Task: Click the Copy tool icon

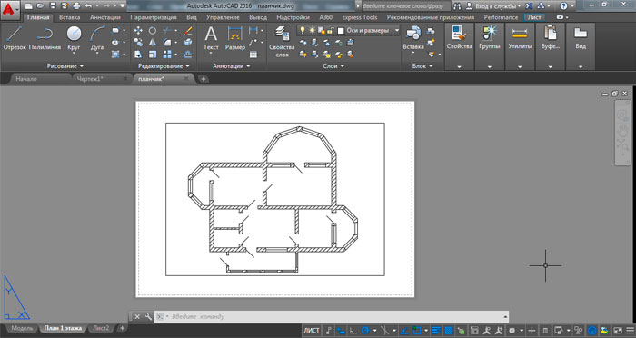Action: 138,42
